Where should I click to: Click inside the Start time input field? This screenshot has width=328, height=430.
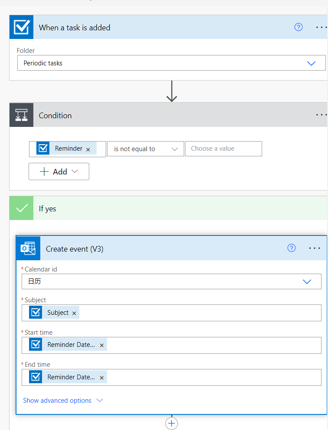coord(172,345)
